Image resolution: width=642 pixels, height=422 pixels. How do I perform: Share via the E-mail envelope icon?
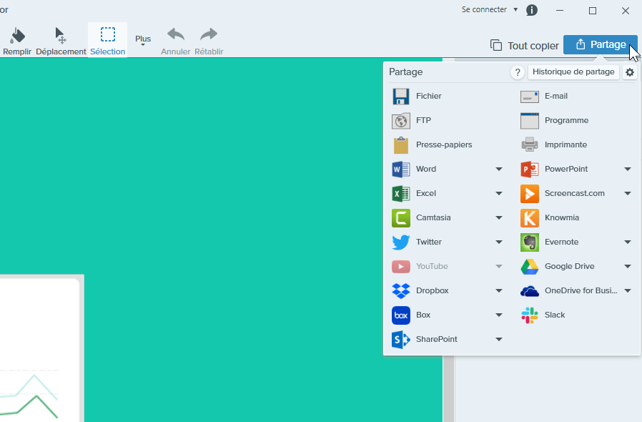click(530, 97)
